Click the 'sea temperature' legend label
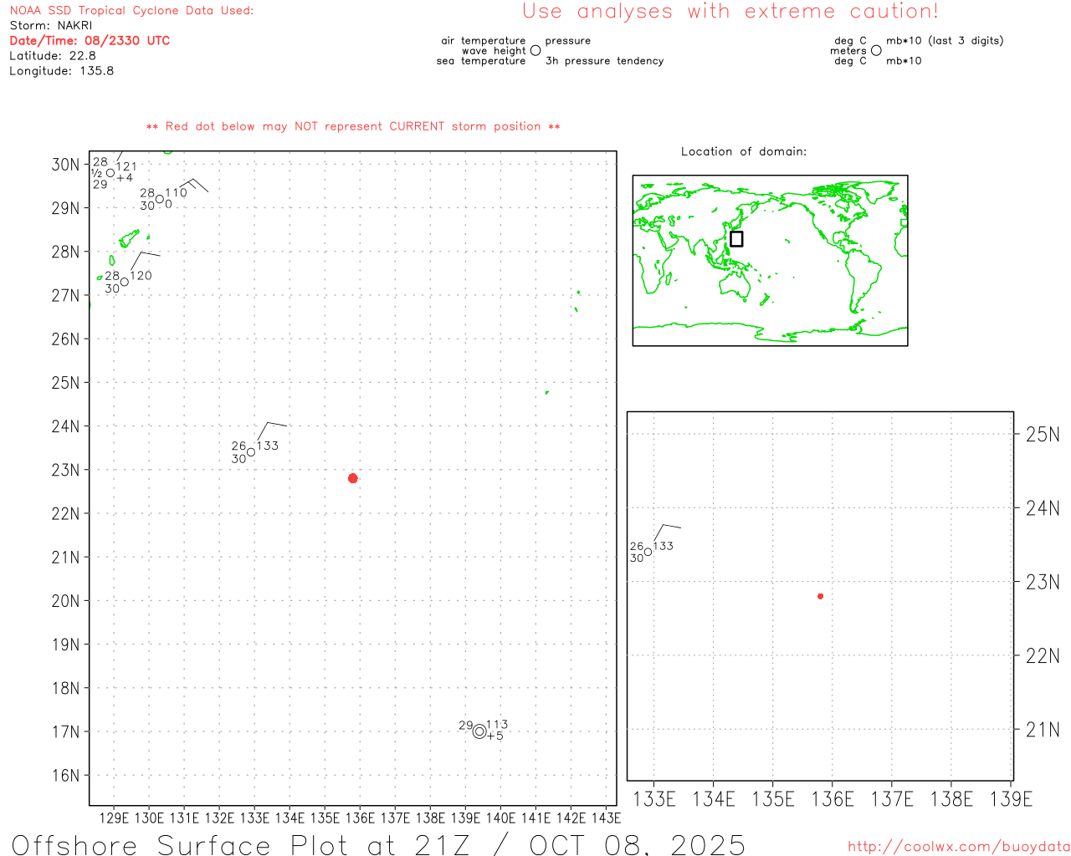This screenshot has width=1071, height=856. click(481, 60)
